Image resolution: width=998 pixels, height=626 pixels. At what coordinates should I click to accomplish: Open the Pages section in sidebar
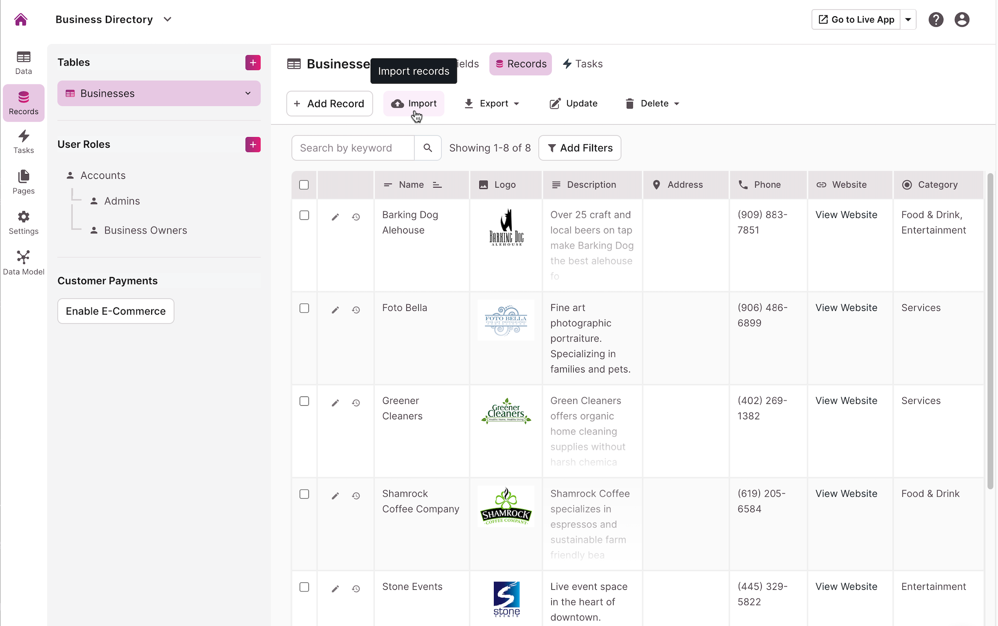24,182
